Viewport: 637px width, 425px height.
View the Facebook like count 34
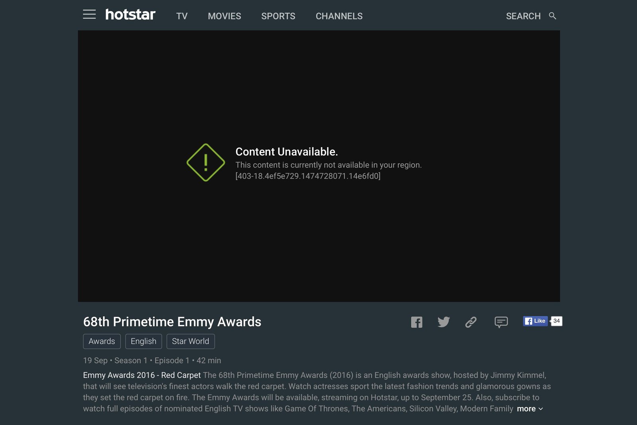[x=556, y=321]
